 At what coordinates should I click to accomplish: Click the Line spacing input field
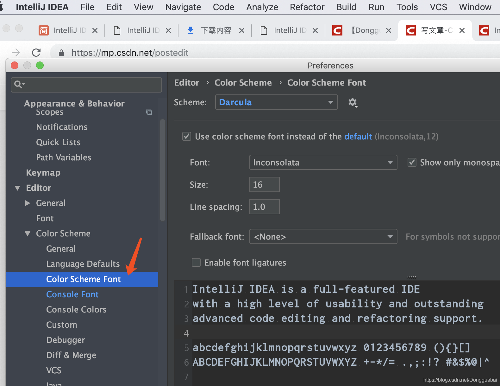[x=264, y=207]
